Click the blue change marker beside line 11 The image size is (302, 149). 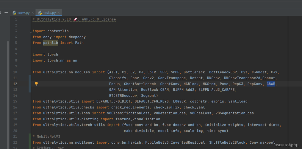pos(29,78)
